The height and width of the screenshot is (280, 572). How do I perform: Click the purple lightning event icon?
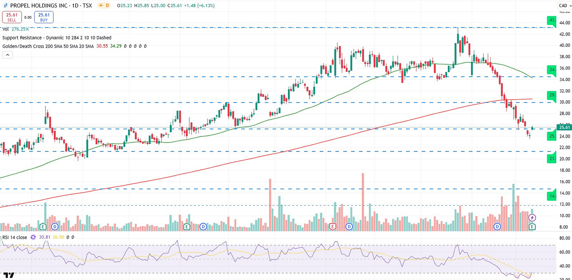pyautogui.click(x=532, y=217)
